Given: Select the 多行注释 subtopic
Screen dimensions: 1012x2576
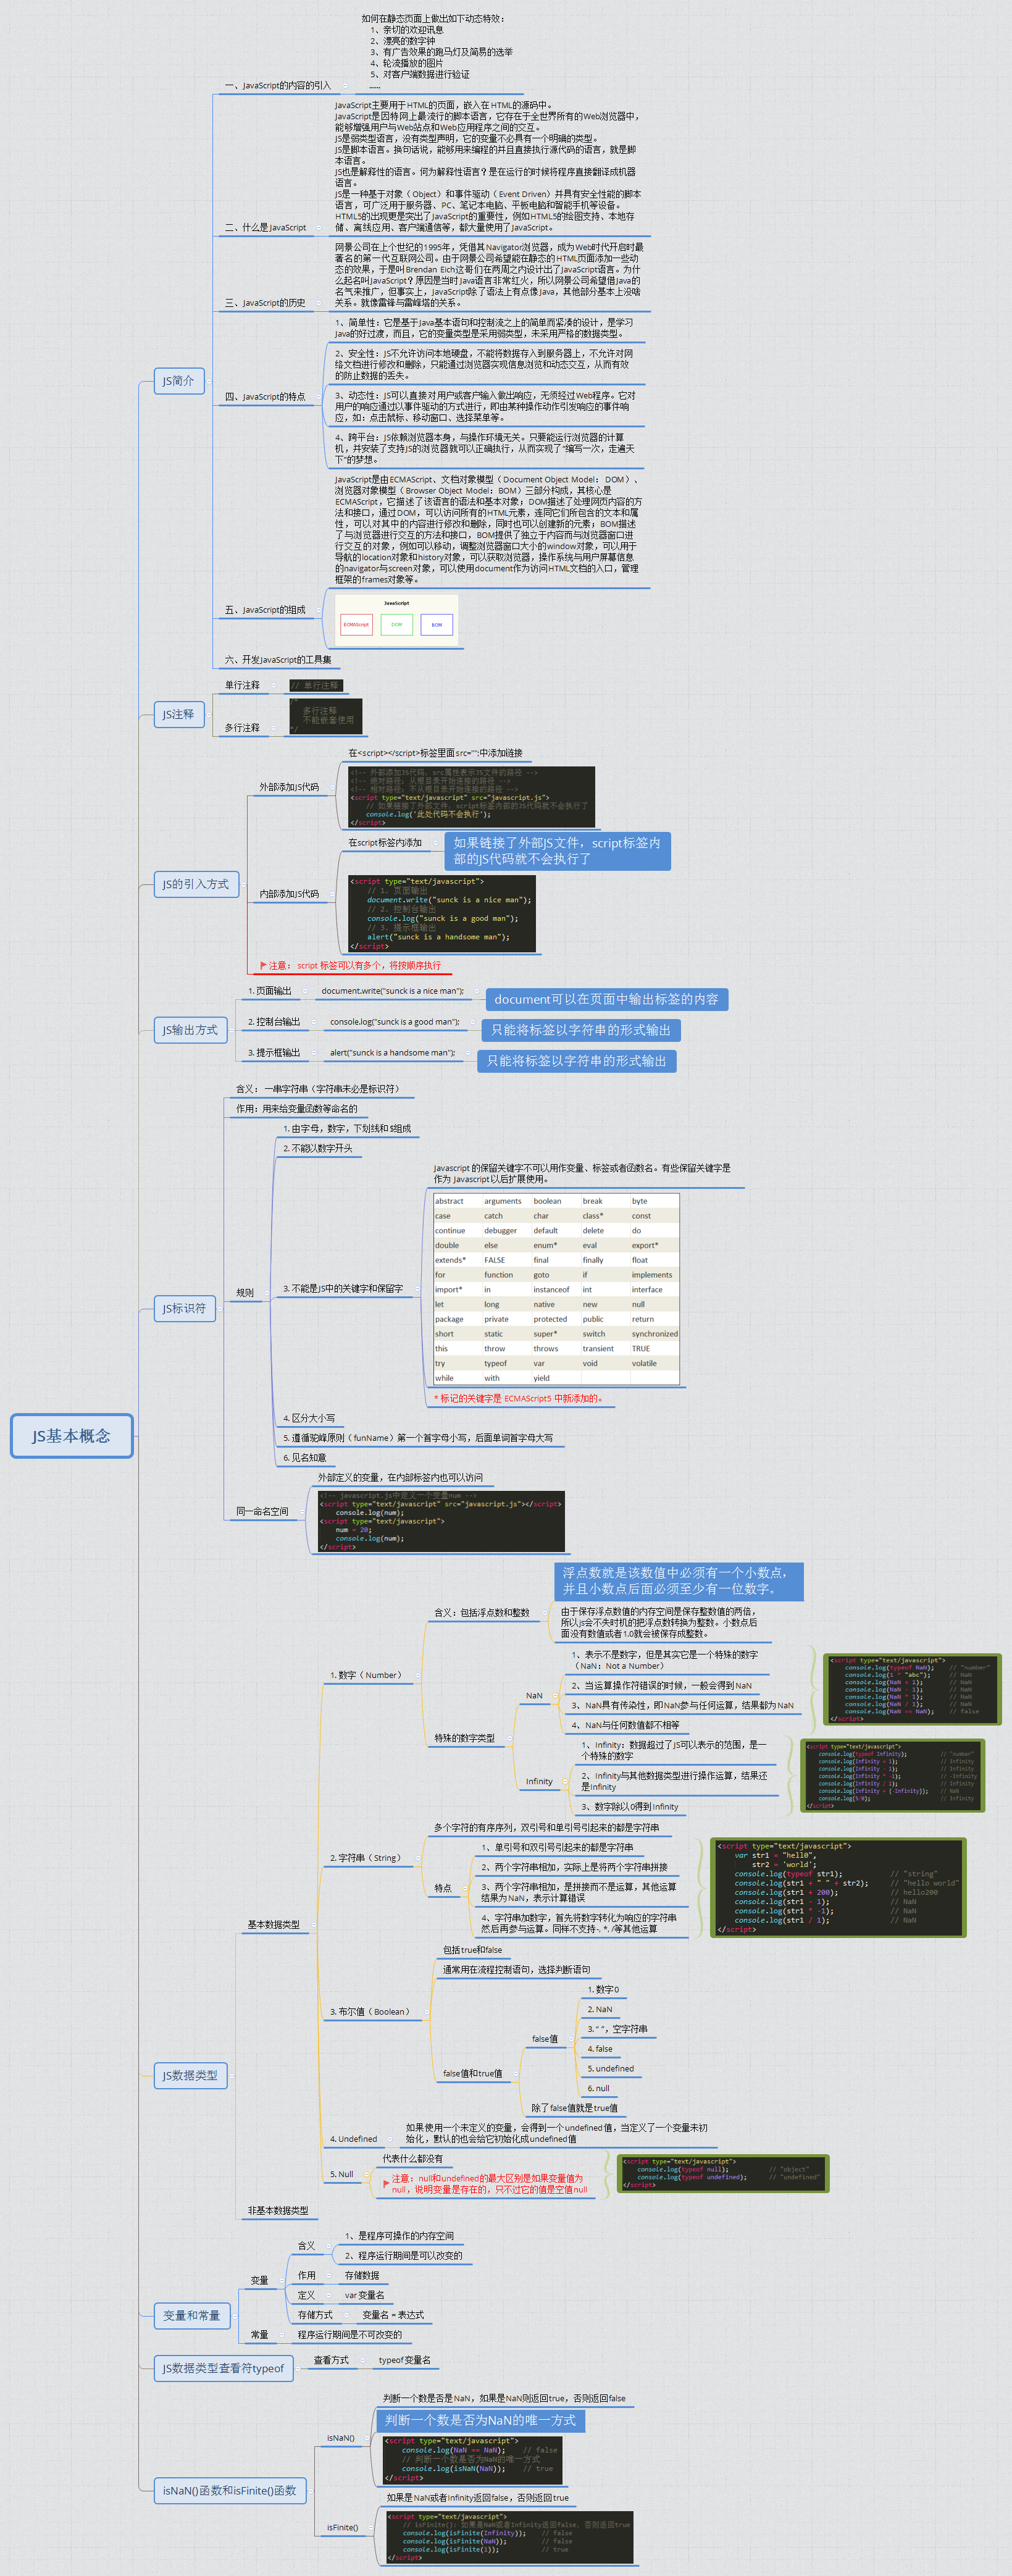Looking at the screenshot, I should tap(242, 728).
